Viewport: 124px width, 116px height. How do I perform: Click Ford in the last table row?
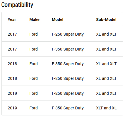[x=33, y=108]
